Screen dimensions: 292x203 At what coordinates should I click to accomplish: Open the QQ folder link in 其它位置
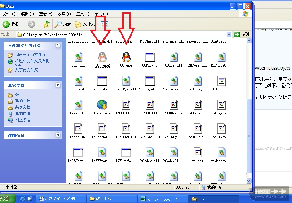(17, 95)
